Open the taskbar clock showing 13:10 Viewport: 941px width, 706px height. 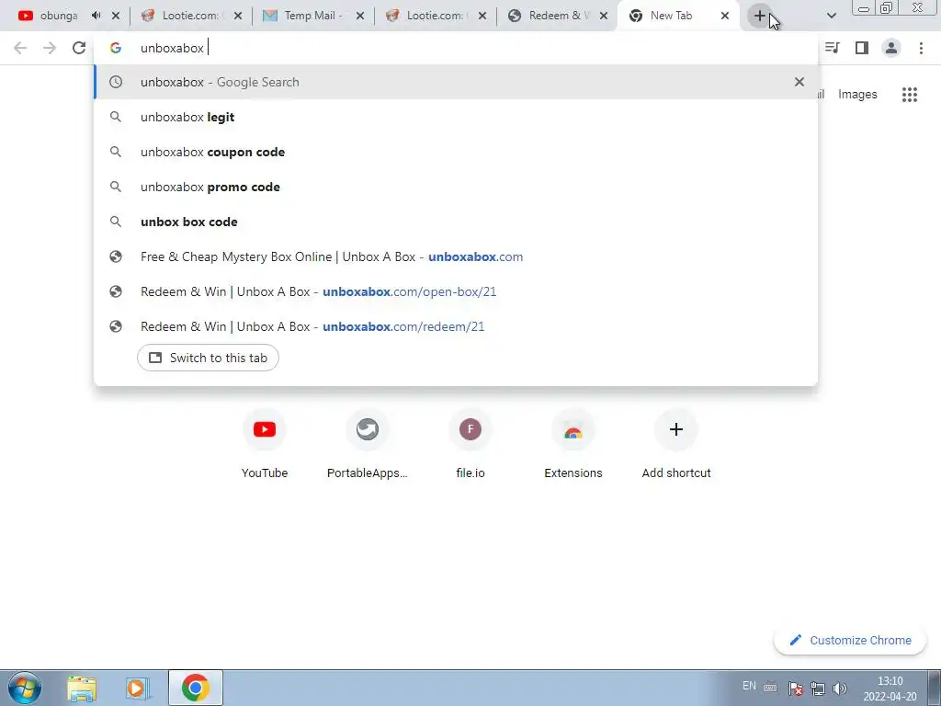click(x=890, y=689)
